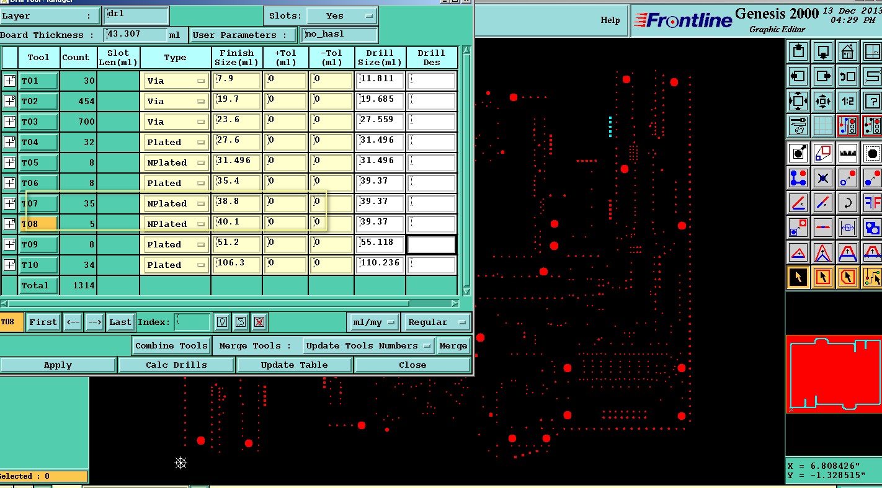Click the dimension arrows measurement icon

(x=847, y=227)
